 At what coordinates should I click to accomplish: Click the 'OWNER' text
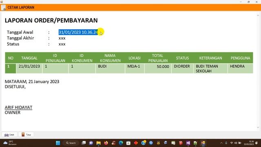click(x=13, y=113)
